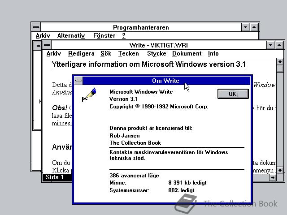This screenshot has width=287, height=215.
Task: Click Write horizontal scrollbar right arrow
Action: point(273,177)
